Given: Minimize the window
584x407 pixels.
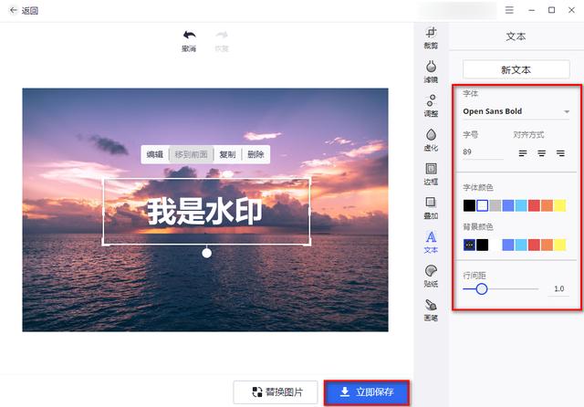Looking at the screenshot, I should tap(531, 10).
